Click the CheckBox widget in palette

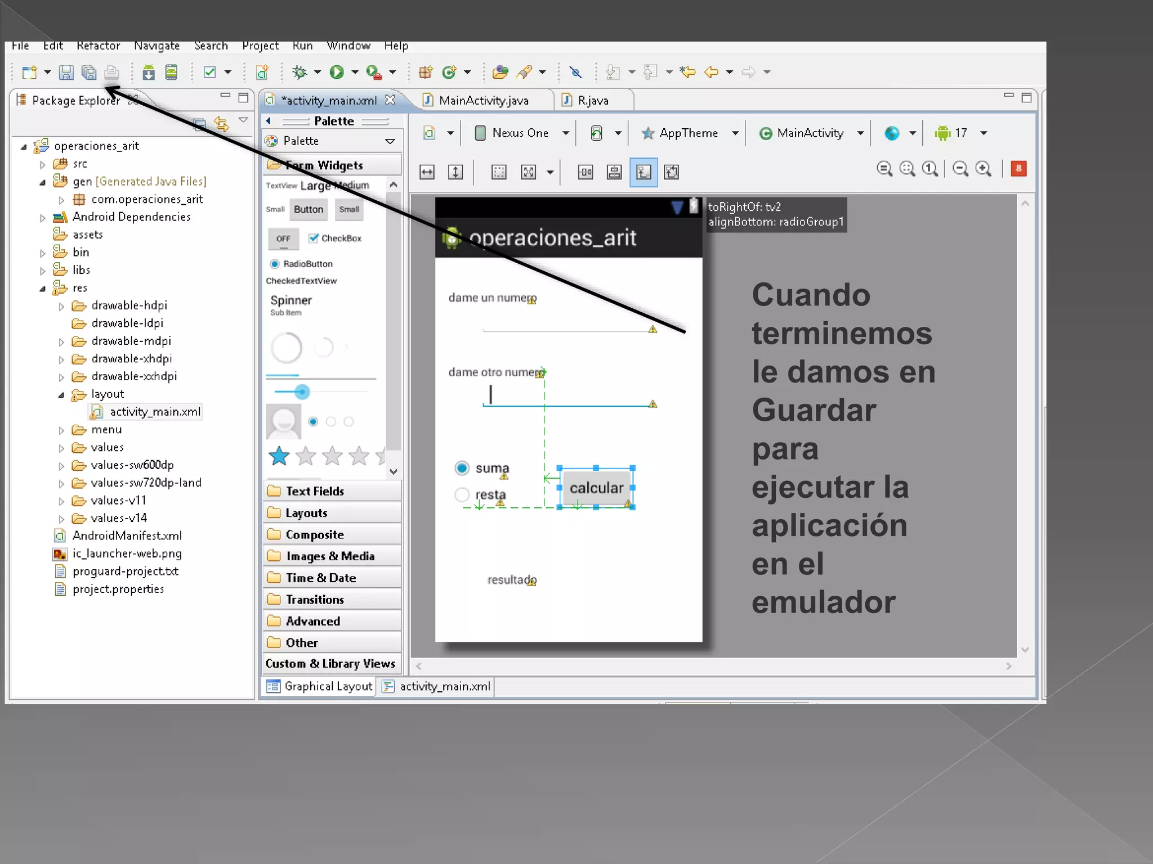336,238
